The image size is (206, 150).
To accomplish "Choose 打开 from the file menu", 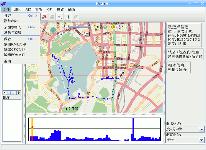I will pos(8,16).
